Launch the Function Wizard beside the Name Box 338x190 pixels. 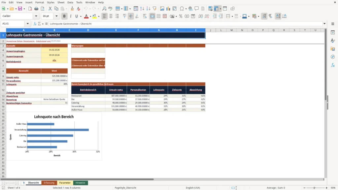(x=35, y=24)
